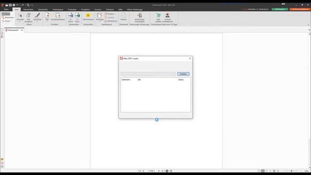311x175 pixels.
Task: Select the Hand tool
Action: pos(6,14)
